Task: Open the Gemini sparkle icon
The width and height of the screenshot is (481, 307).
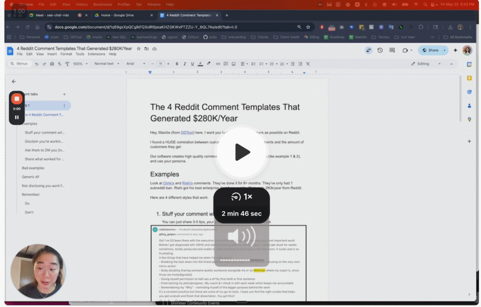Action: [456, 50]
